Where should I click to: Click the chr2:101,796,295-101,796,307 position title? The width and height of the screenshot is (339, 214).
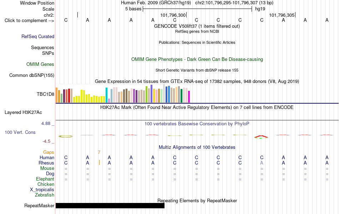click(x=234, y=3)
